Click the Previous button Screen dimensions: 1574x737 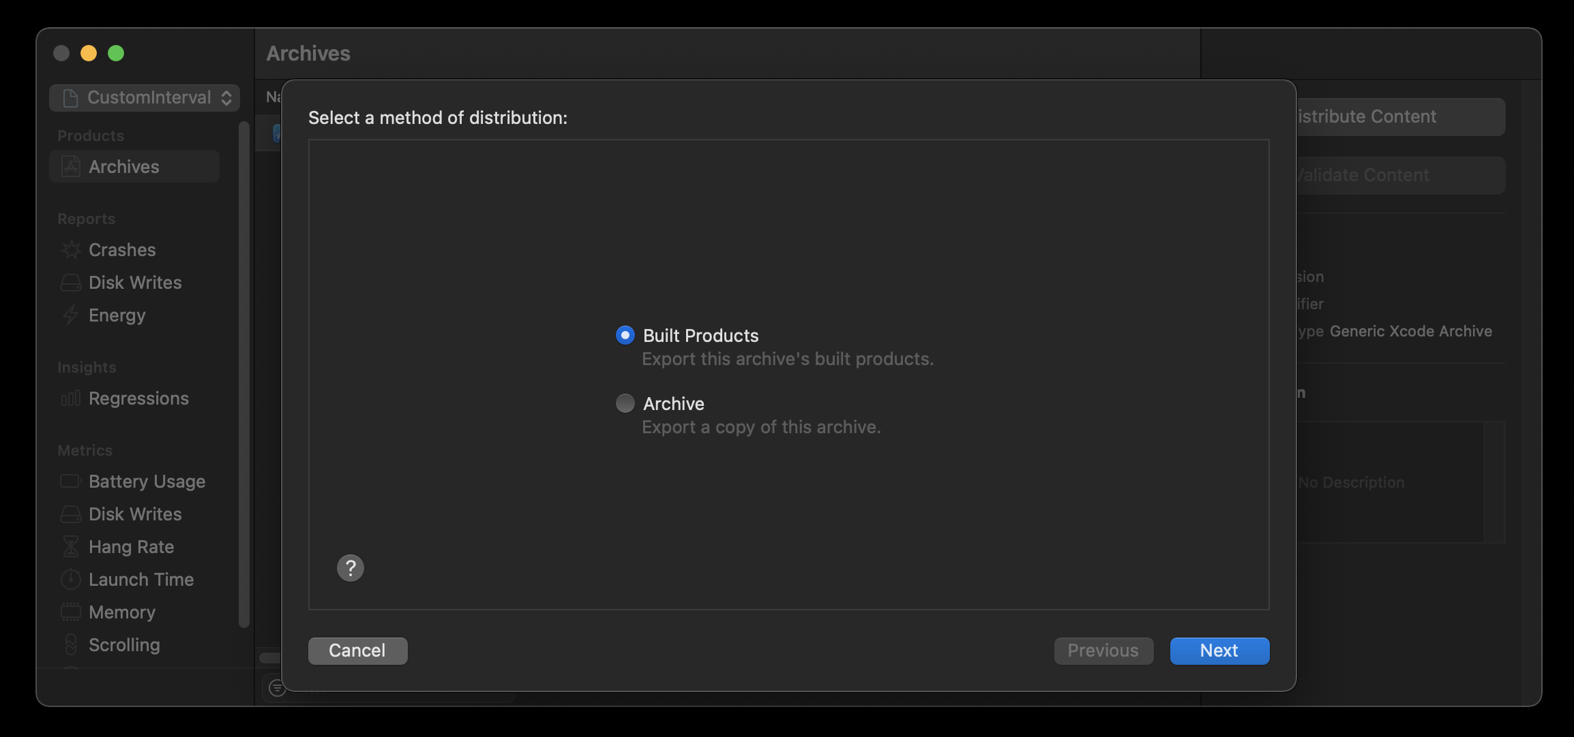(x=1102, y=650)
